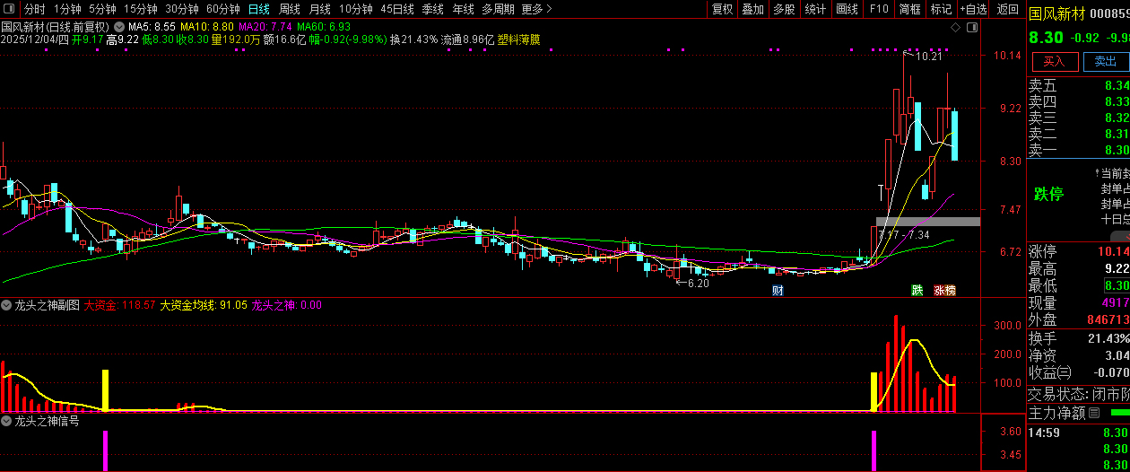Click the 标记 mark button
Screen dimensions: 1130x472
tap(941, 9)
